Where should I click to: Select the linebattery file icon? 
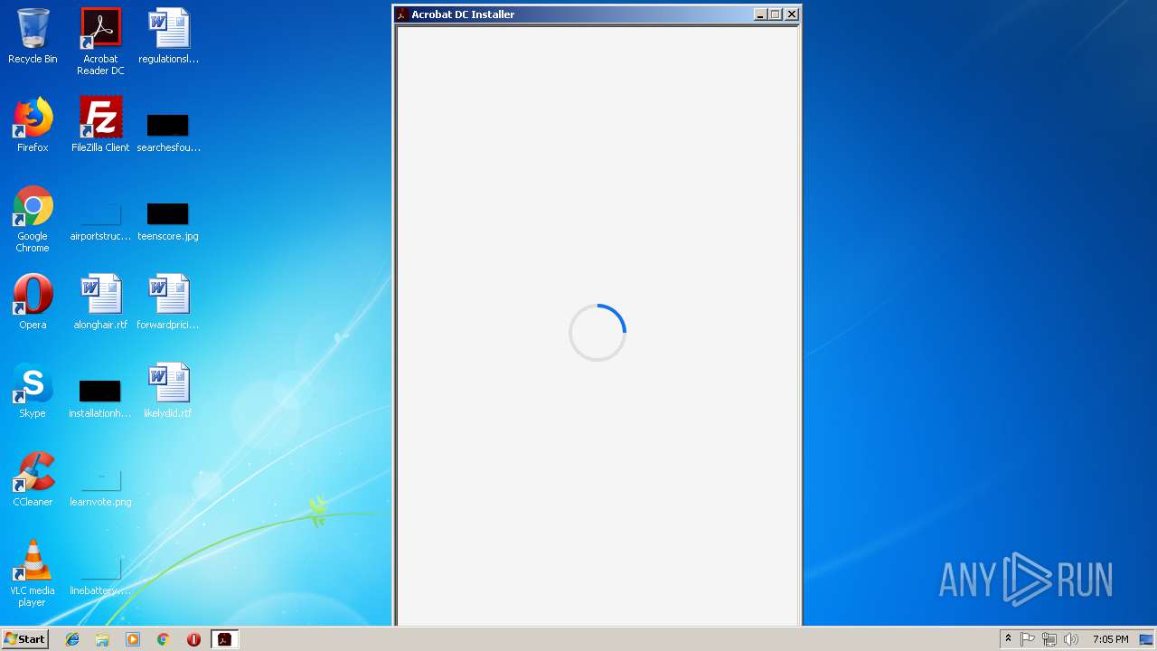click(x=100, y=575)
